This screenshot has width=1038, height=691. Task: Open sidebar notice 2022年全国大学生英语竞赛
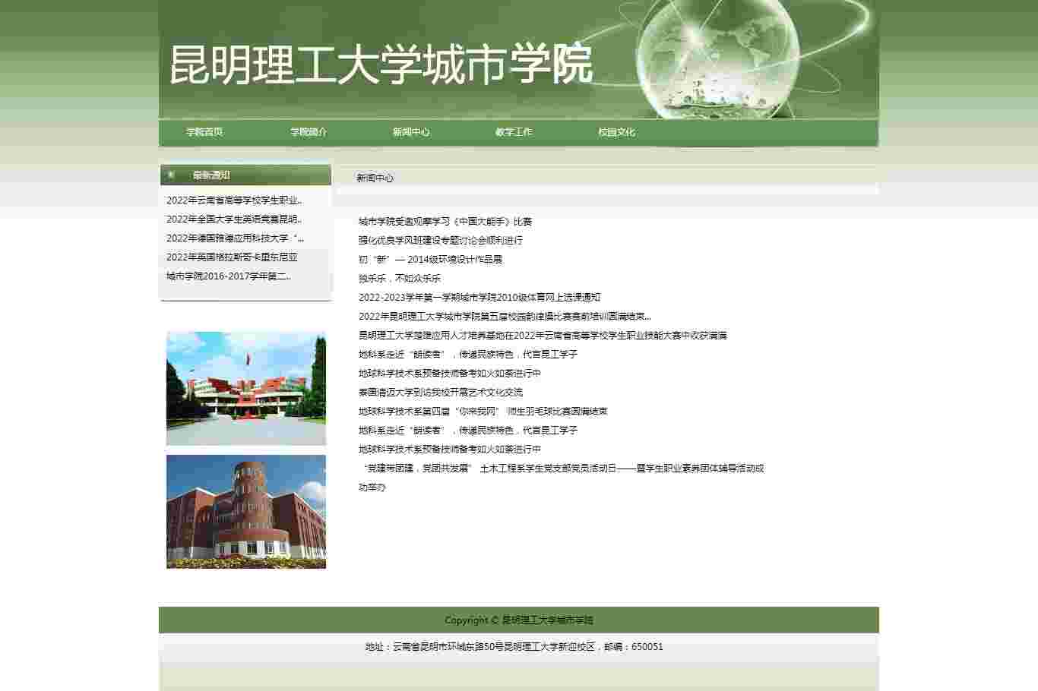234,219
